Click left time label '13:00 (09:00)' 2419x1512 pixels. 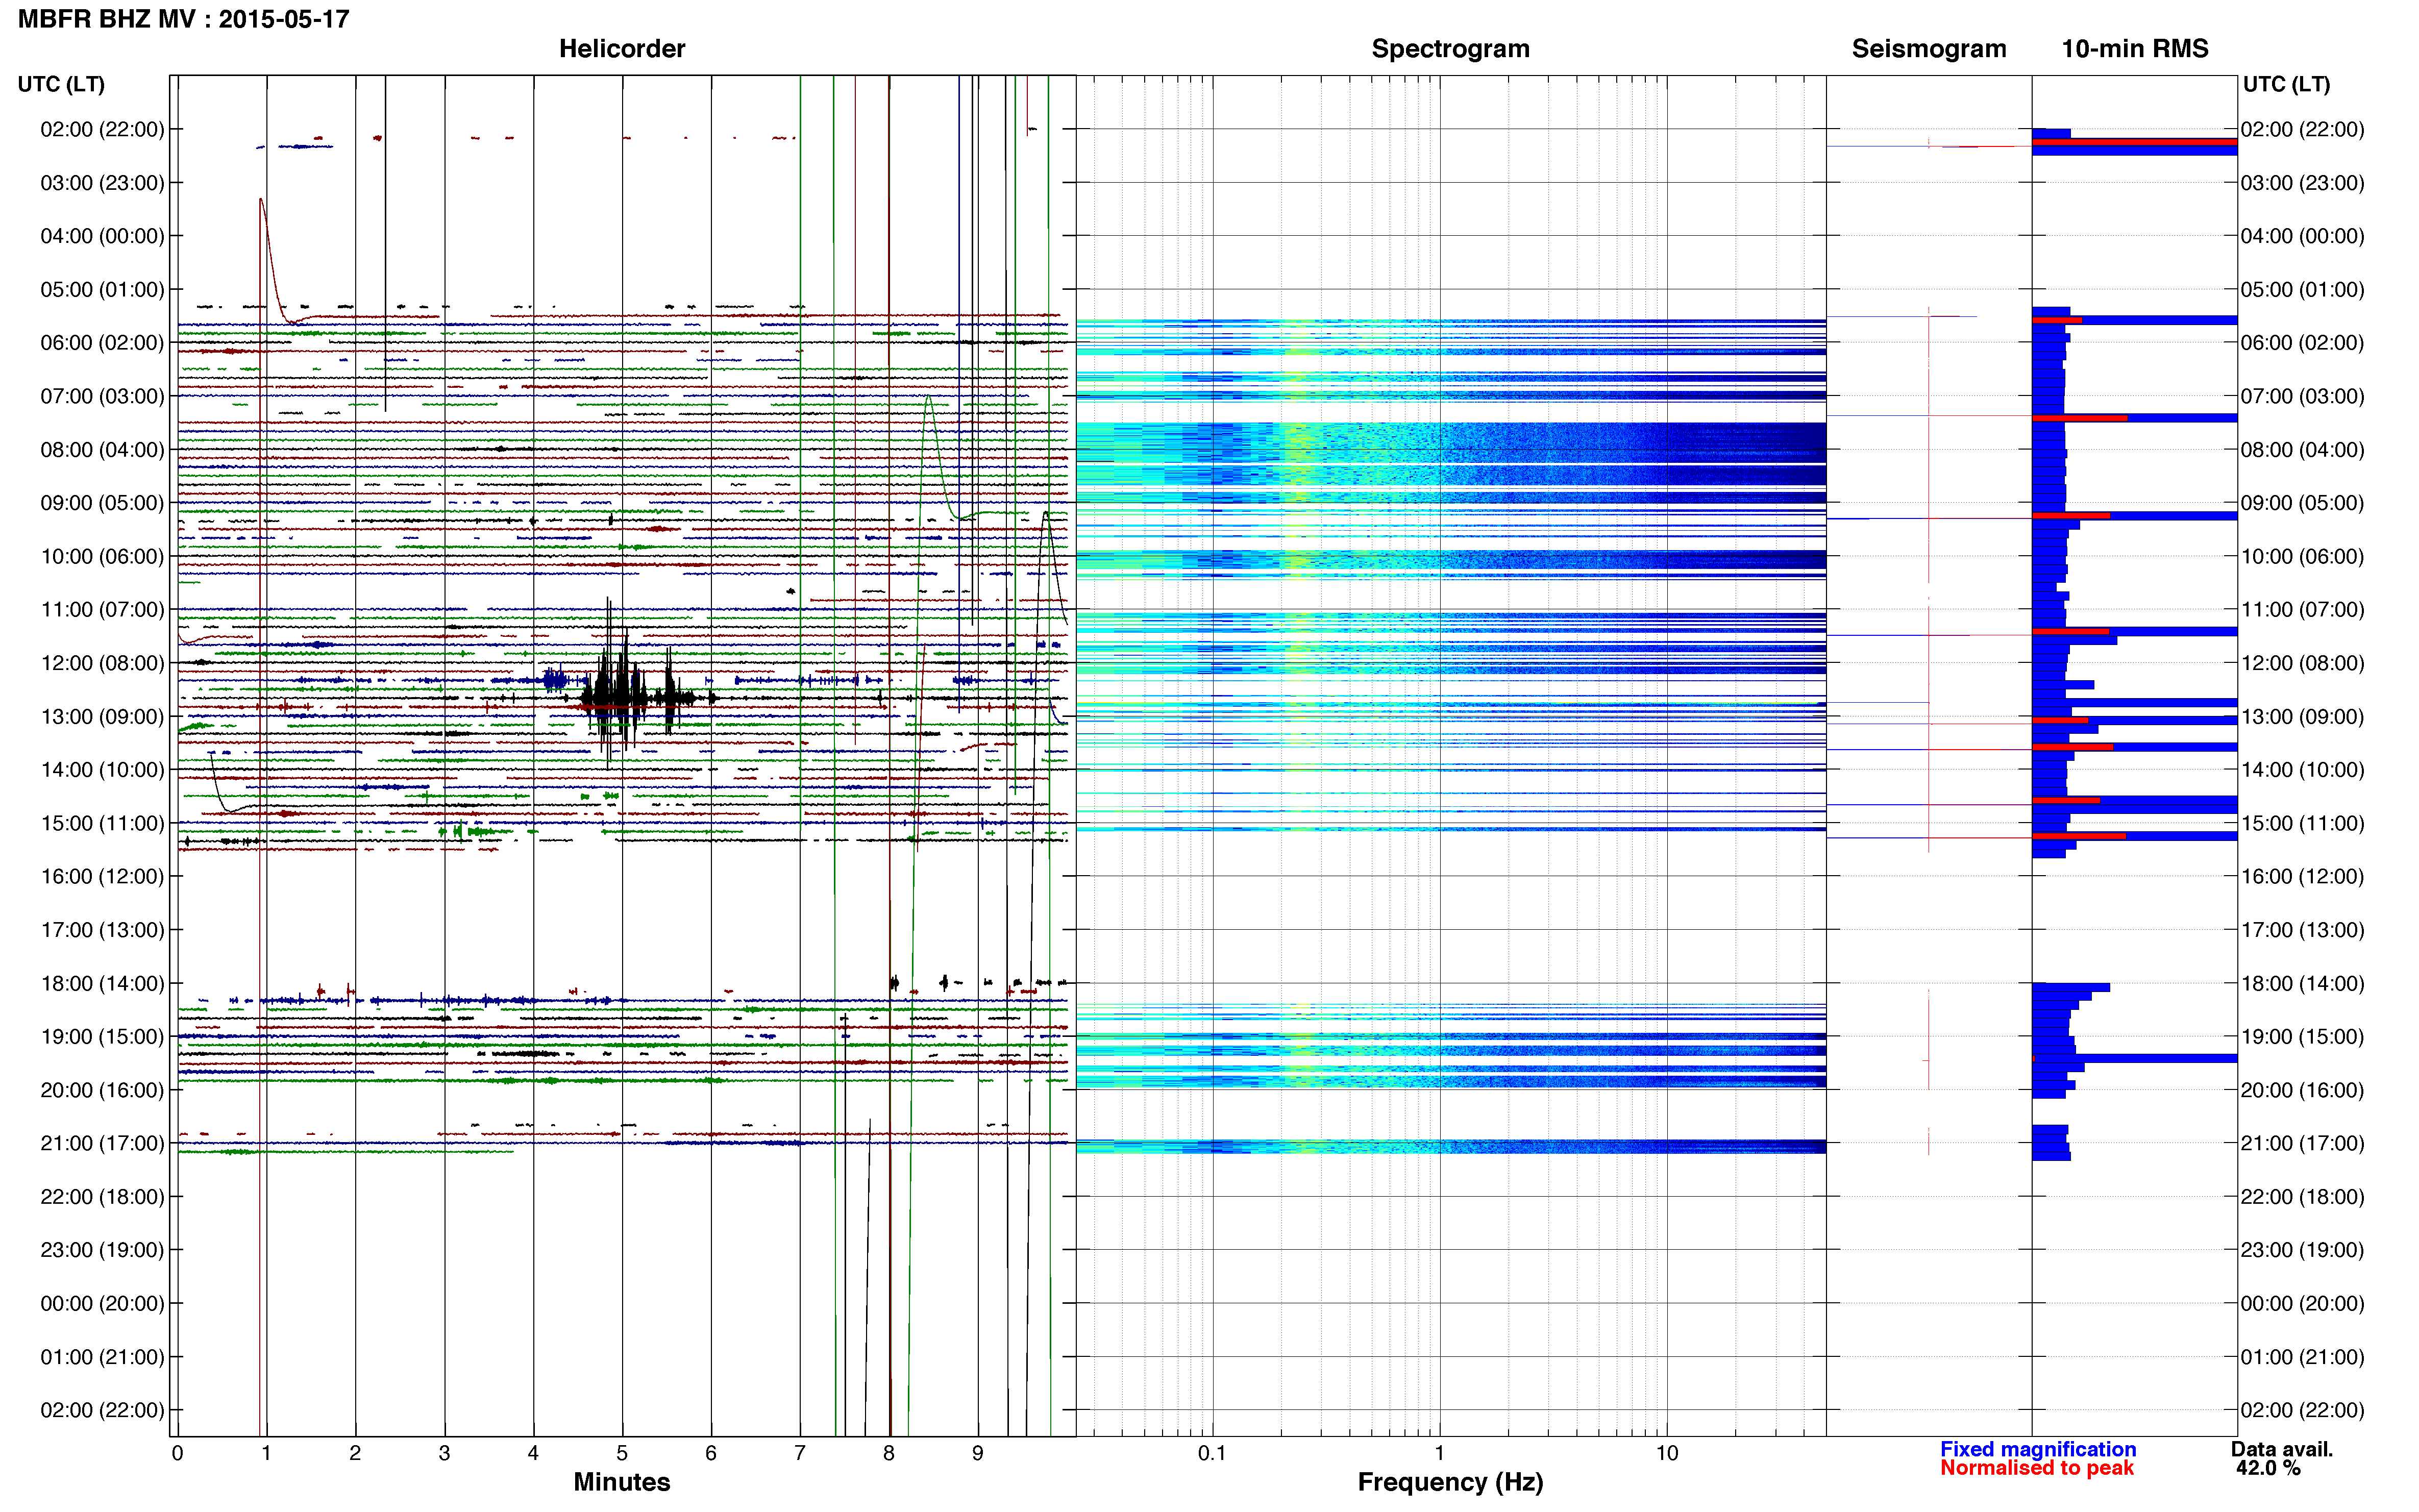(102, 716)
